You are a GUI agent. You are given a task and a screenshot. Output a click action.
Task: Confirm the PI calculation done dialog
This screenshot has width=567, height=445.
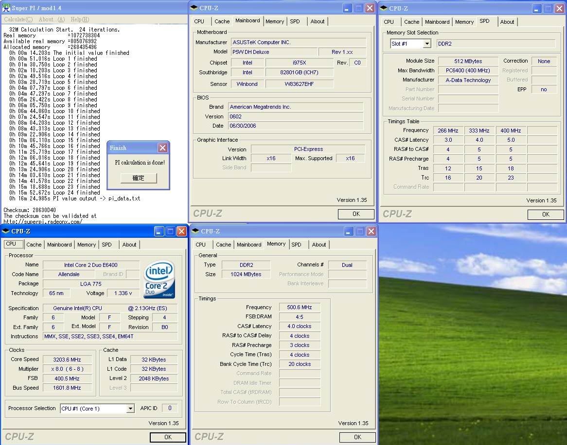139,178
